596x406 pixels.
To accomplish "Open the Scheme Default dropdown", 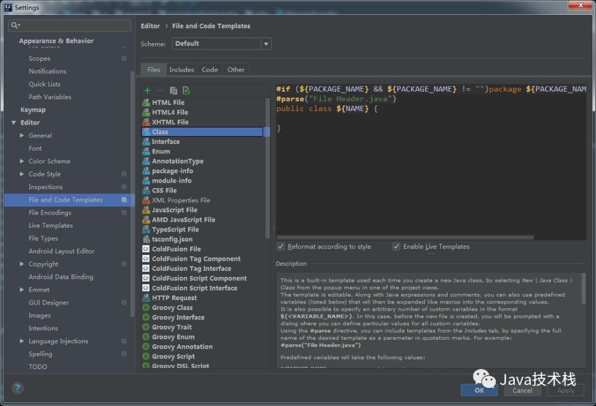I will [222, 44].
